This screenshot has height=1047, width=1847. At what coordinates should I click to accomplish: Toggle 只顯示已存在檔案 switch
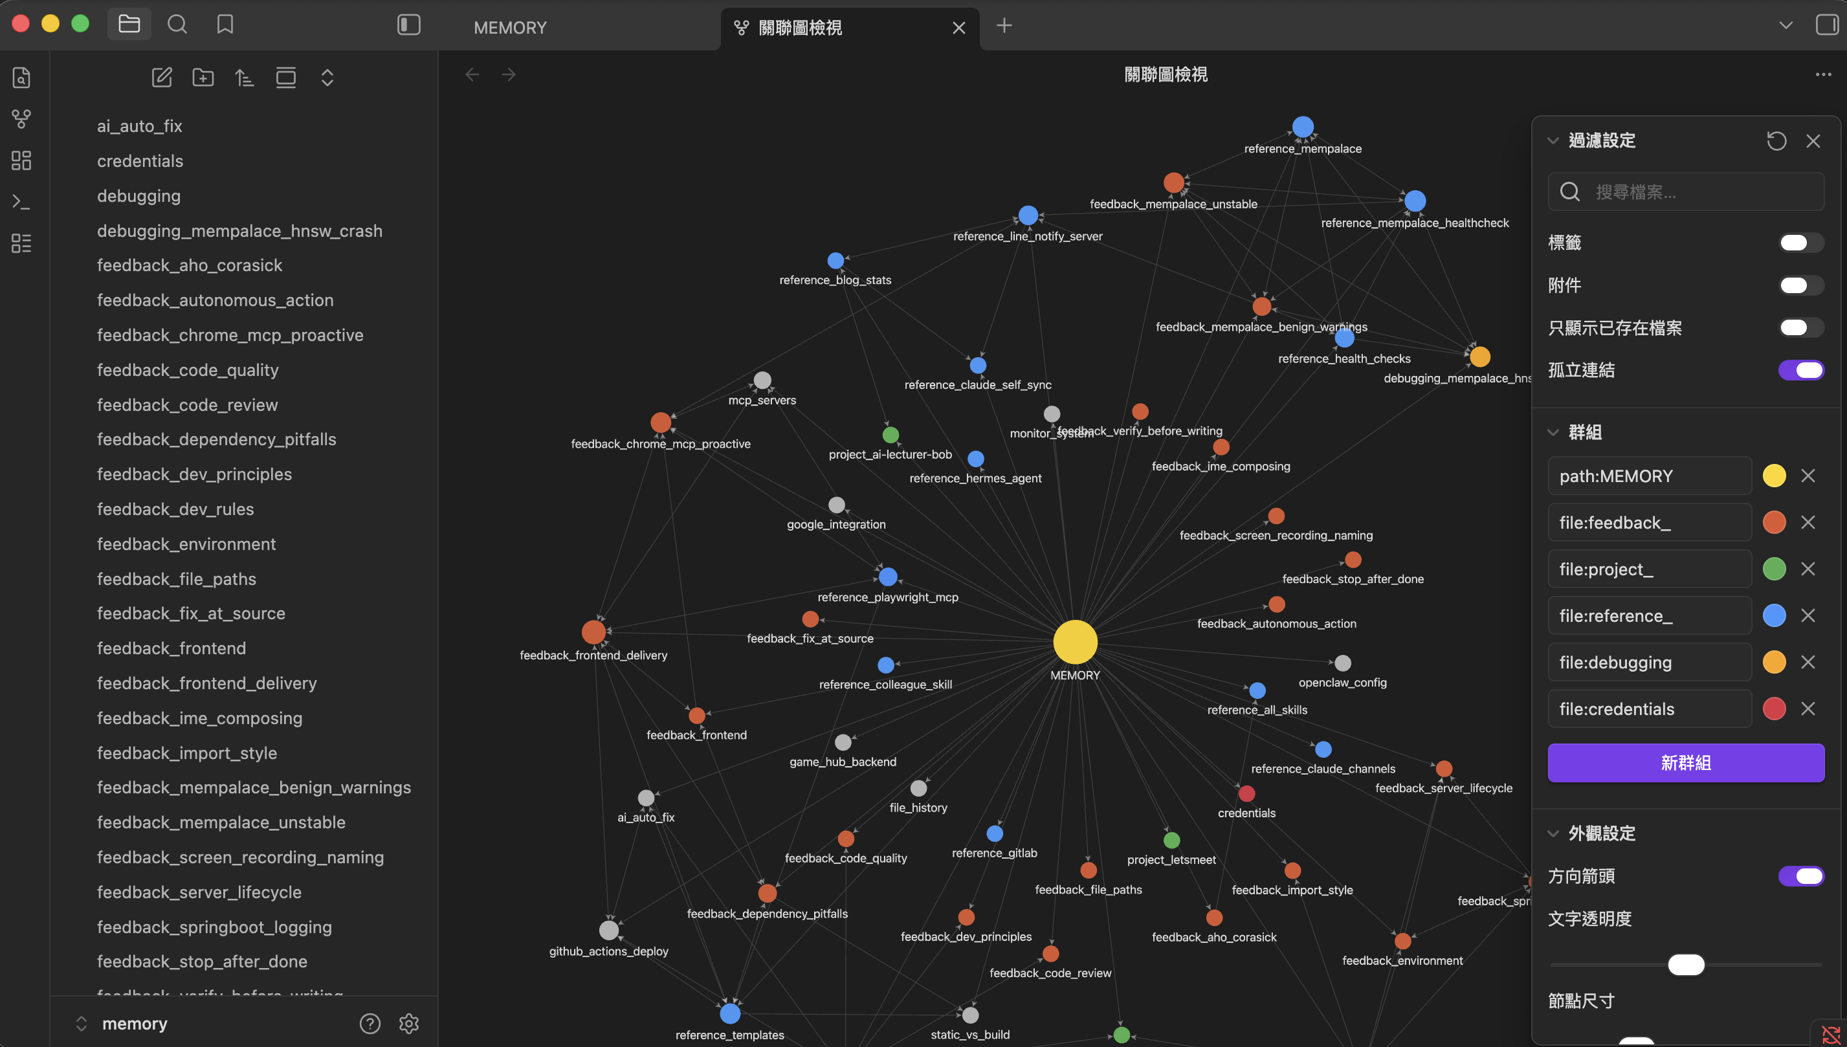(1800, 328)
